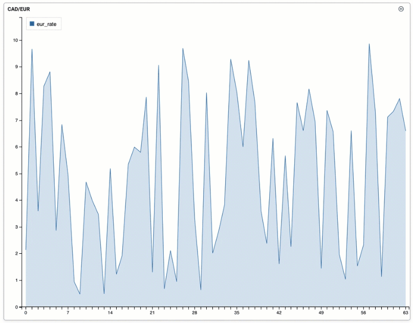Click the highest peak near x-value 57
The height and width of the screenshot is (323, 413).
pos(369,44)
